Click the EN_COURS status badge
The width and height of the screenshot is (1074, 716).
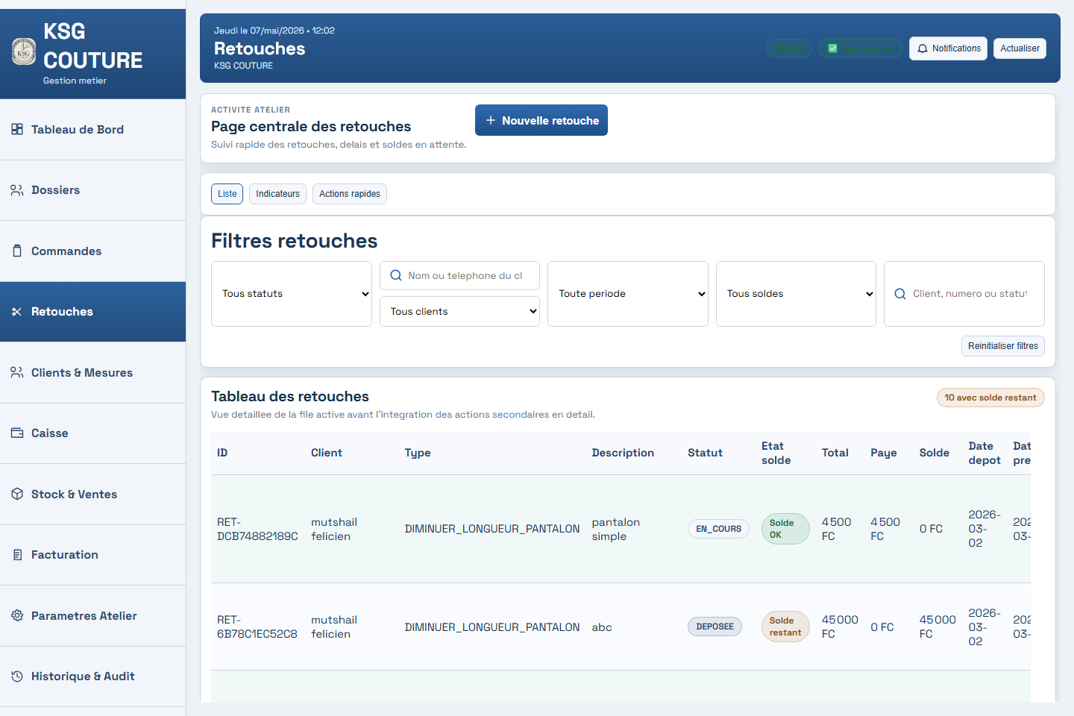pos(718,529)
